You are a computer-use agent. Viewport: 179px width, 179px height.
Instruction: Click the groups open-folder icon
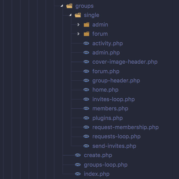[69, 6]
